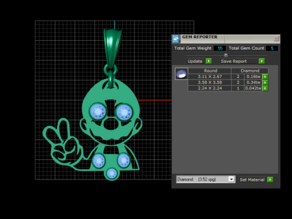292x219 pixels.
Task: Click the 0.34tw weight cell
Action: pos(253,83)
